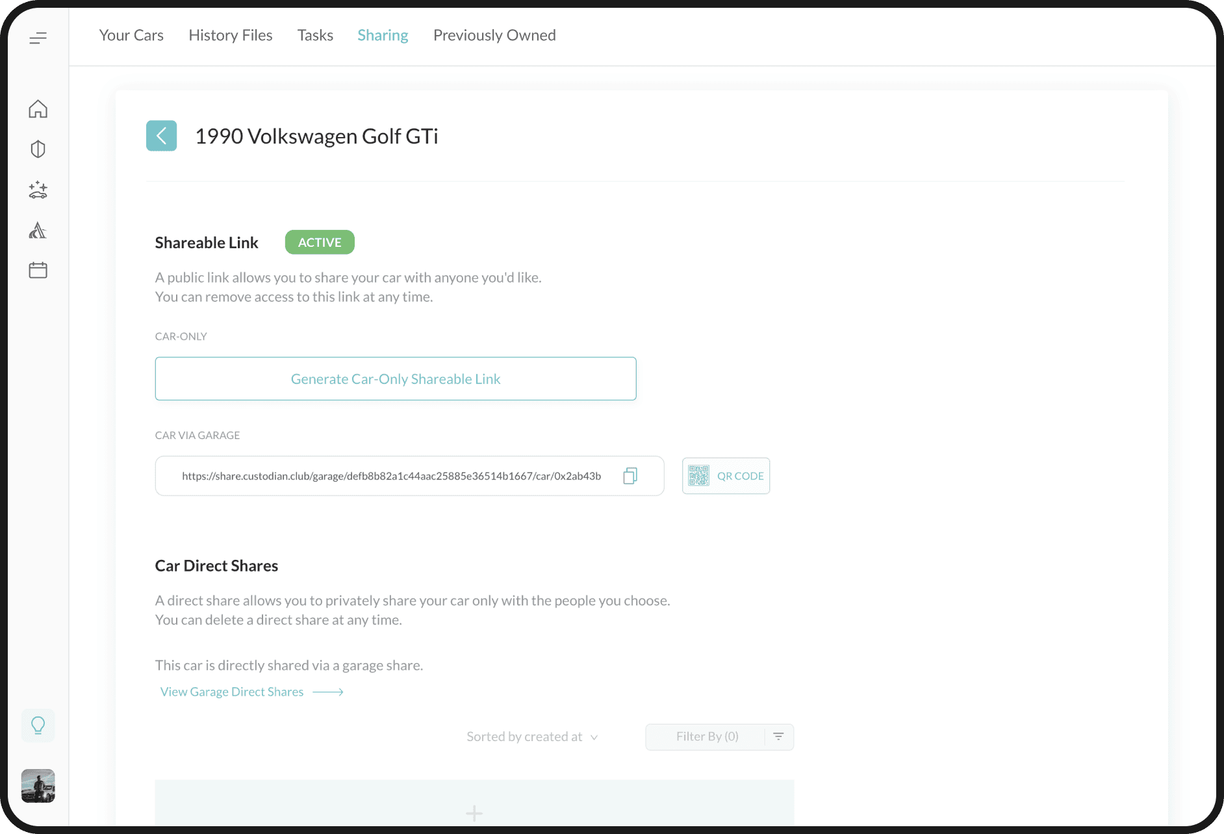Click the share URL text field
The image size is (1224, 834).
410,476
